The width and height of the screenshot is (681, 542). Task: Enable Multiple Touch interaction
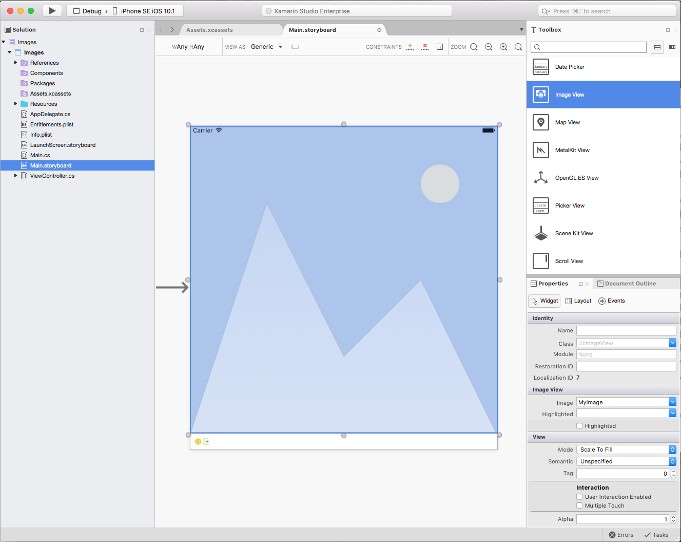click(x=579, y=506)
